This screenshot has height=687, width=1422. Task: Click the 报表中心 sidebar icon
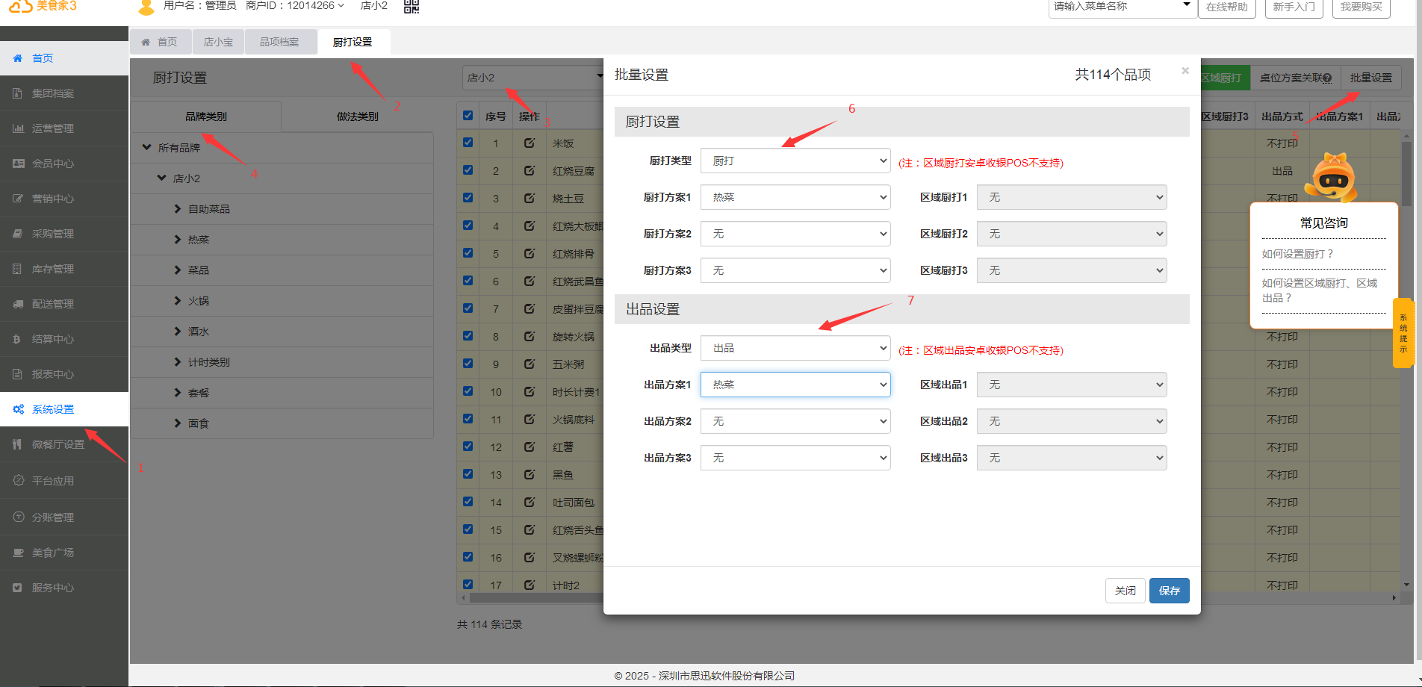[x=18, y=374]
